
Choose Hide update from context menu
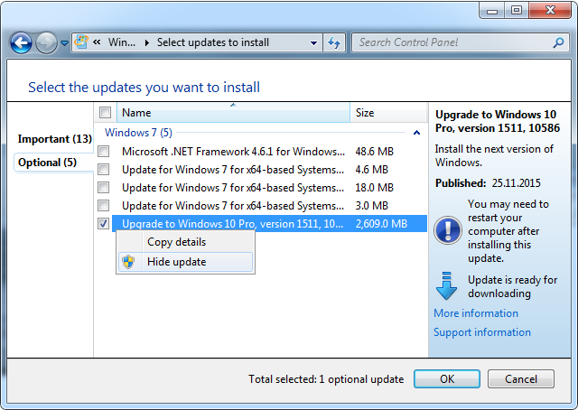[185, 262]
